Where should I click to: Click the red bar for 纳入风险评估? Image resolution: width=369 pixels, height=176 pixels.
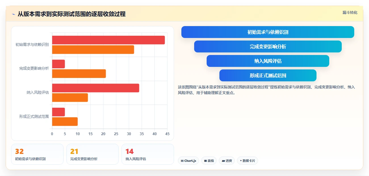pyautogui.click(x=96, y=88)
